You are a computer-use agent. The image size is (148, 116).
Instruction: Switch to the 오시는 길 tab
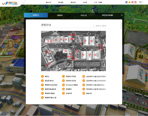[x=84, y=15]
